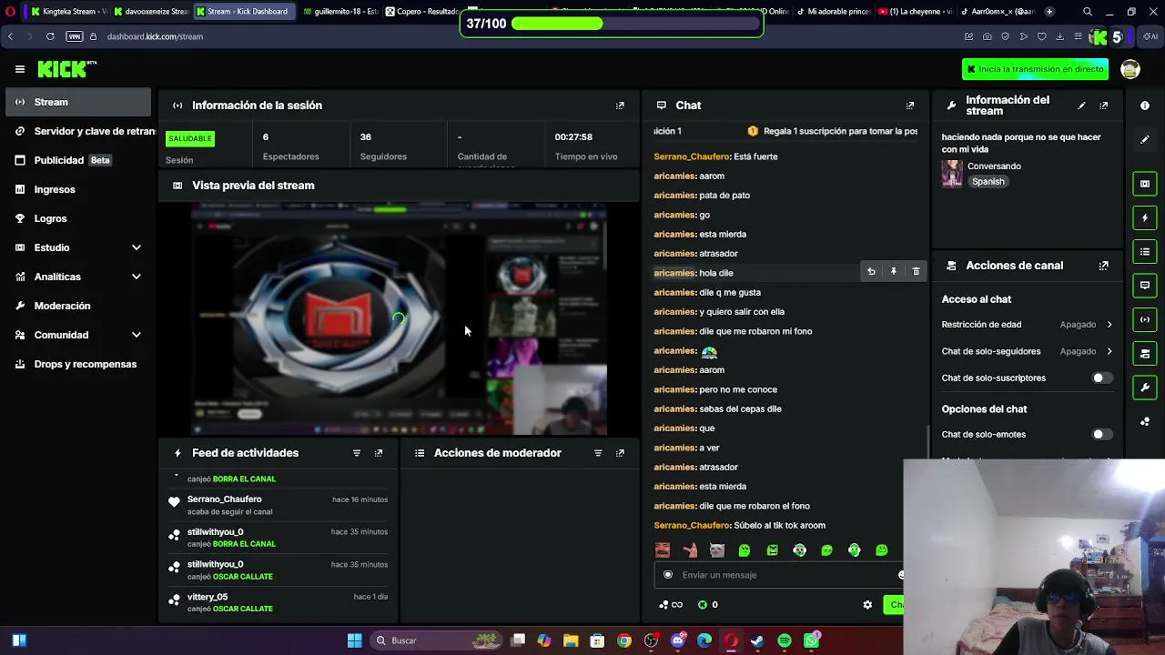This screenshot has width=1165, height=655.
Task: Edit stream info with the pencil icon
Action: click(1081, 106)
